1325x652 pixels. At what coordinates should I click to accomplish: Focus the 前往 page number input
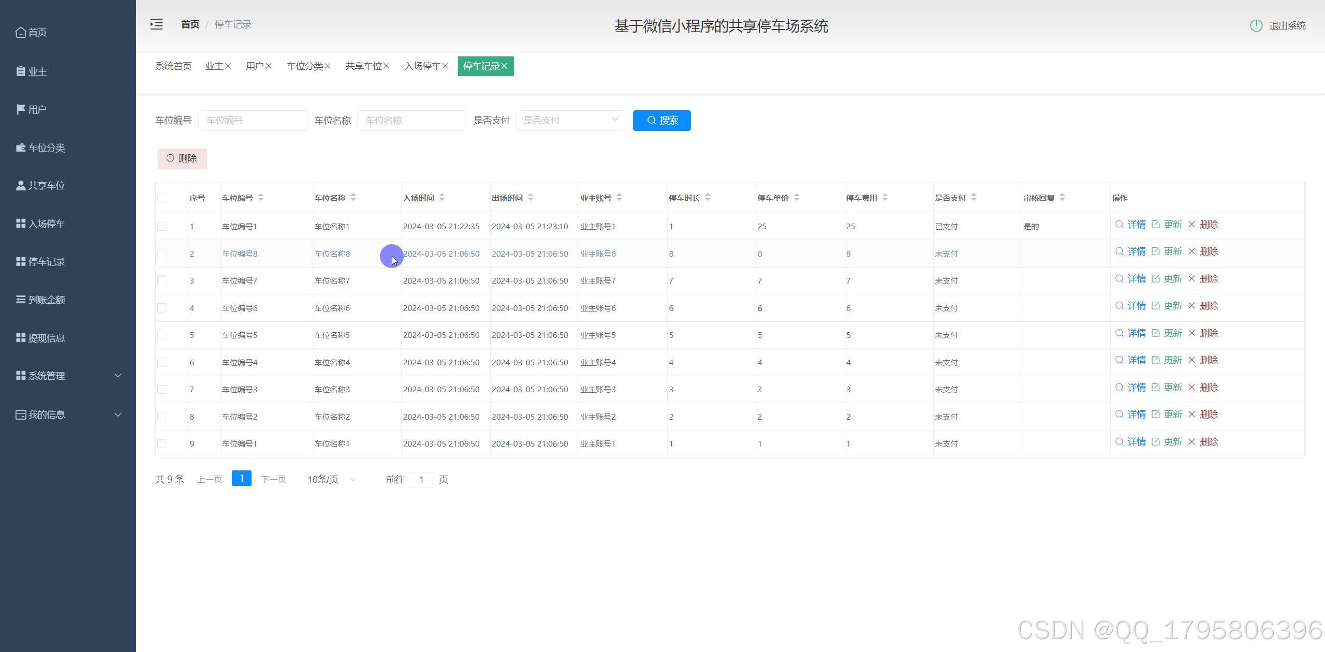[x=421, y=480]
